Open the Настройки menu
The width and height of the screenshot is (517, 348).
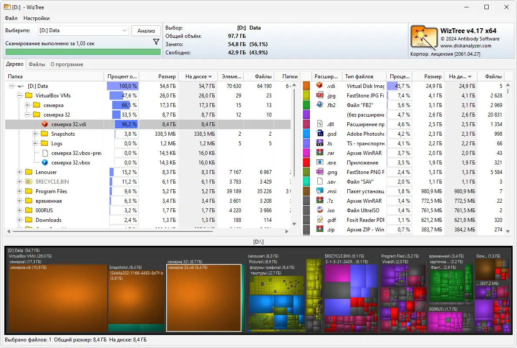click(36, 18)
